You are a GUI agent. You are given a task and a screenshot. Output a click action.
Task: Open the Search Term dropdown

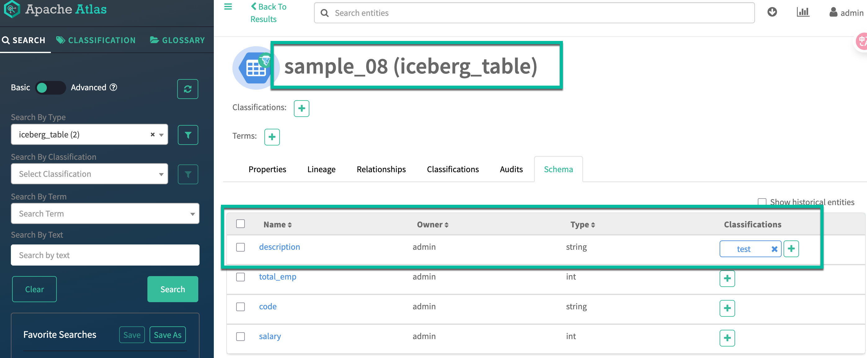point(105,214)
